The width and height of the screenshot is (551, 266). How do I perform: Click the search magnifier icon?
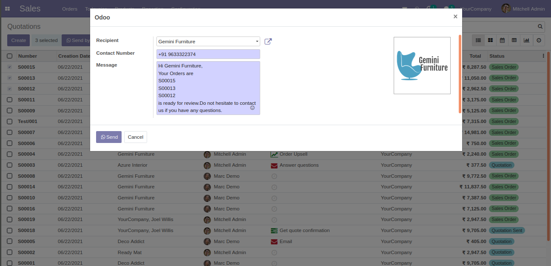(540, 26)
